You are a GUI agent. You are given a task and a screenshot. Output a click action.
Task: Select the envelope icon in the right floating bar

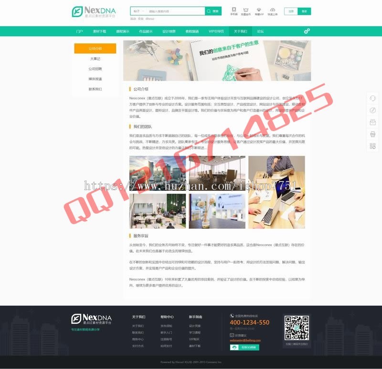pos(373,121)
